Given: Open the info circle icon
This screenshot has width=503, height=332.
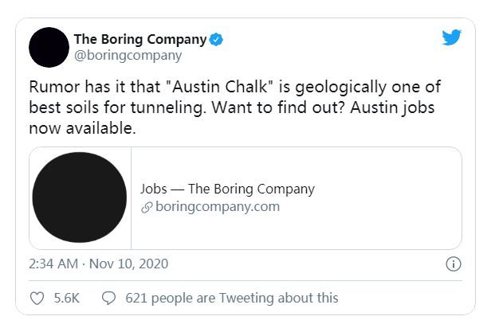Looking at the screenshot, I should [454, 264].
